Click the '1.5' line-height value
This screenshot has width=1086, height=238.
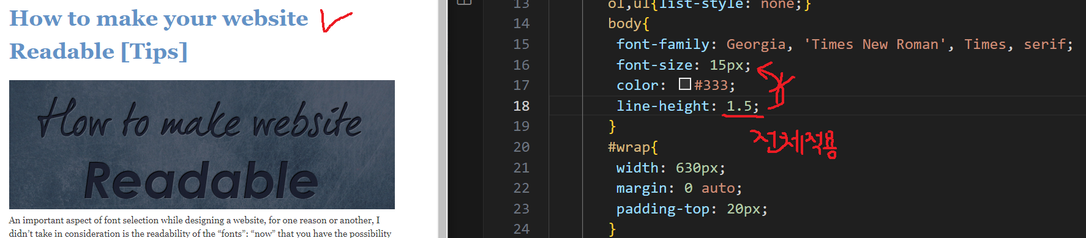pyautogui.click(x=739, y=106)
